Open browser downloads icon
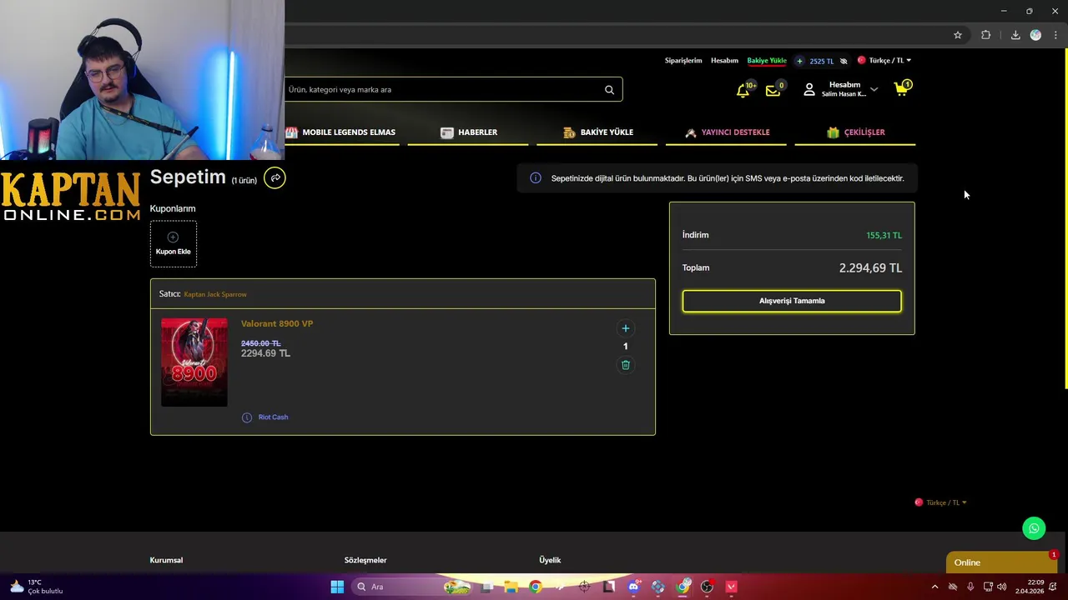Image resolution: width=1068 pixels, height=600 pixels. pyautogui.click(x=1015, y=35)
